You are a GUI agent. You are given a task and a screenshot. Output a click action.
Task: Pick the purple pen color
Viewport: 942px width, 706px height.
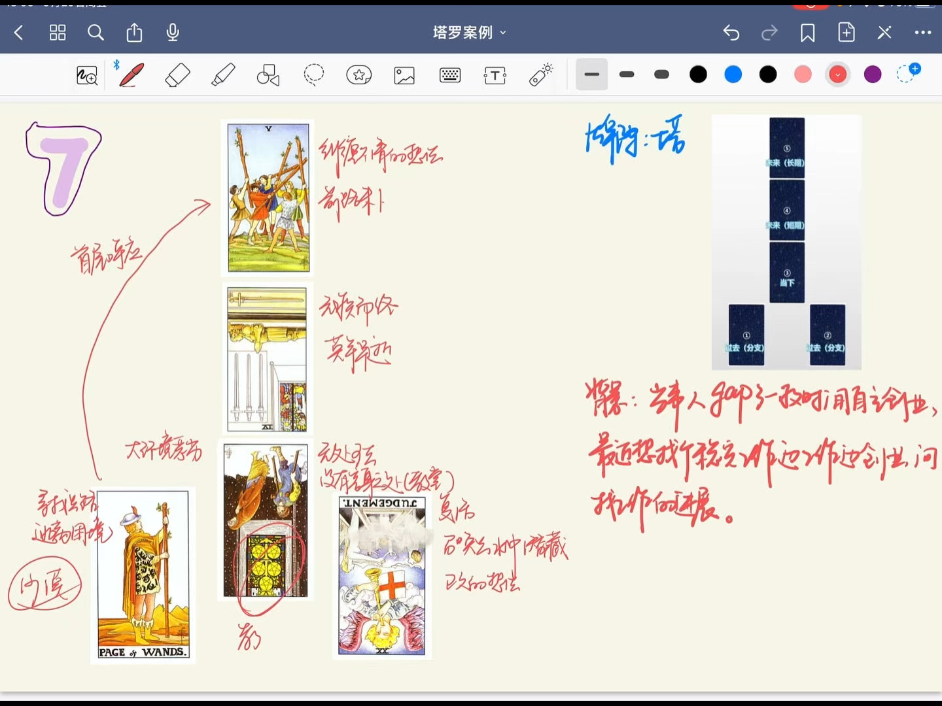coord(873,75)
